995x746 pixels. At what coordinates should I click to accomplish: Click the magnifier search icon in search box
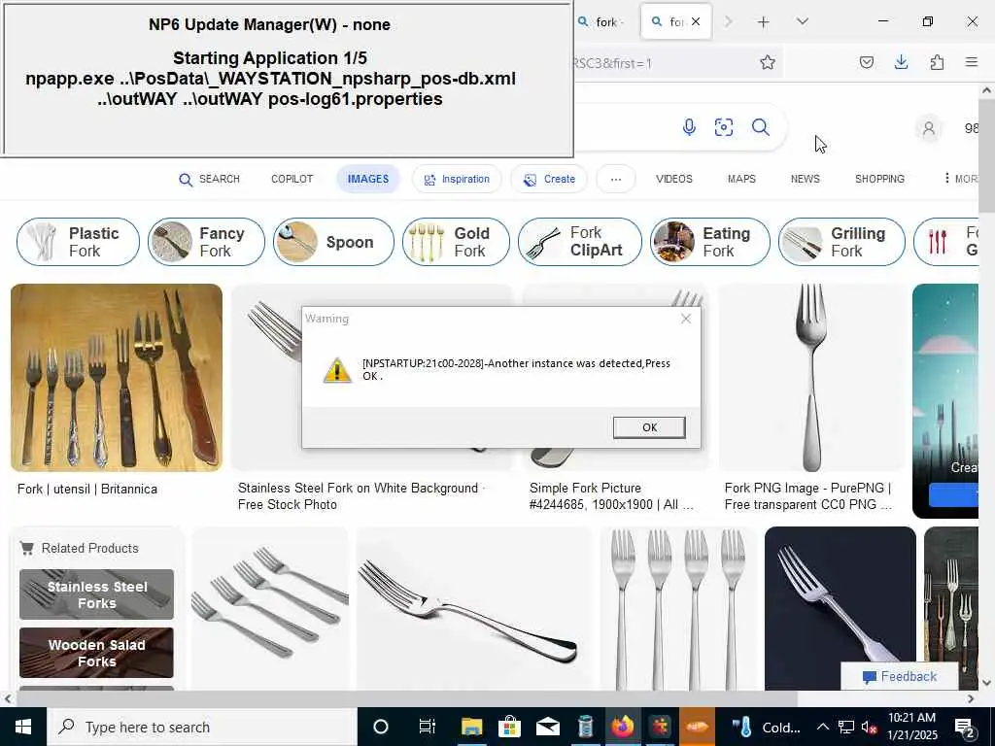pyautogui.click(x=761, y=127)
